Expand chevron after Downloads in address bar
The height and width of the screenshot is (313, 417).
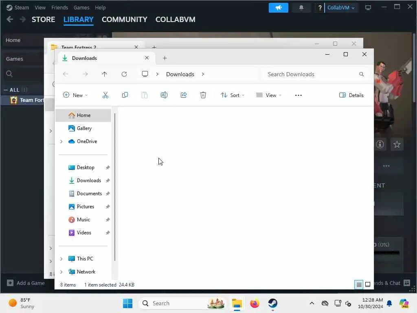203,74
